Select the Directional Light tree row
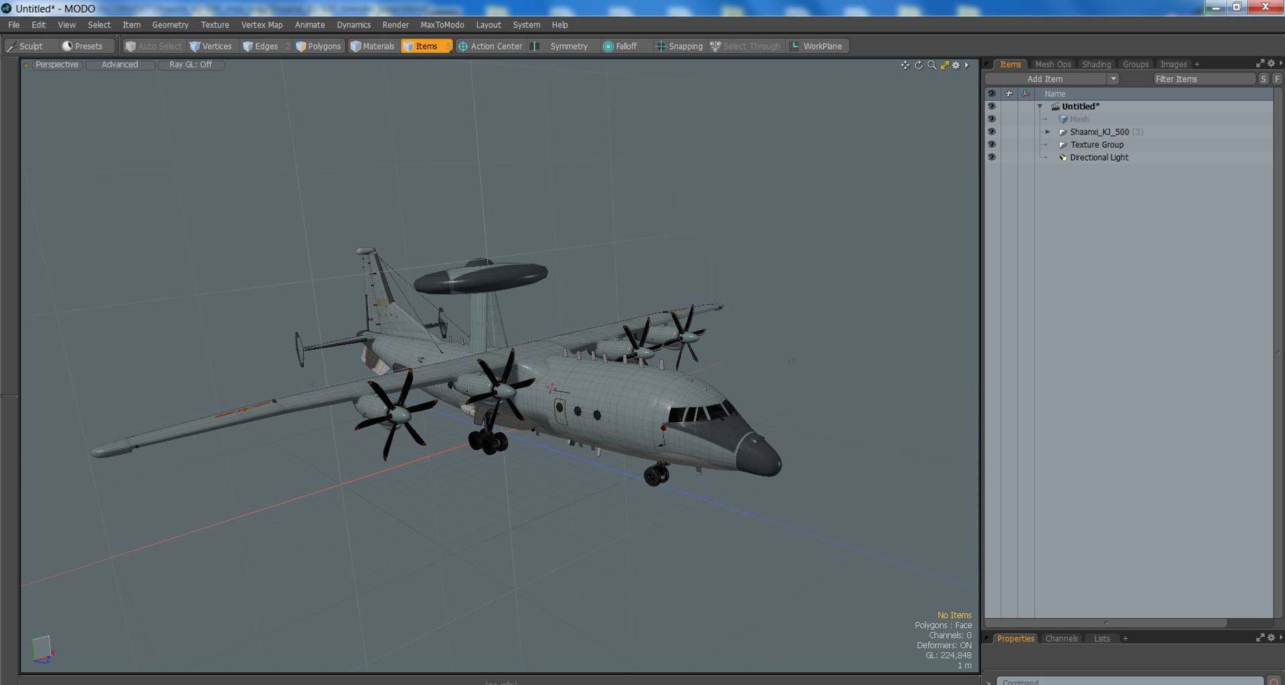The height and width of the screenshot is (685, 1285). [1128, 157]
